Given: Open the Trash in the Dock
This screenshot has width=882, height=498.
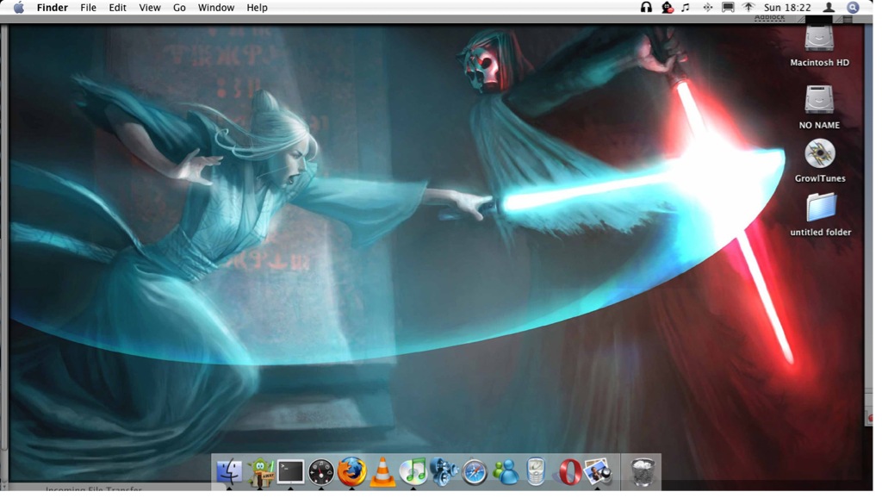Looking at the screenshot, I should pos(642,472).
